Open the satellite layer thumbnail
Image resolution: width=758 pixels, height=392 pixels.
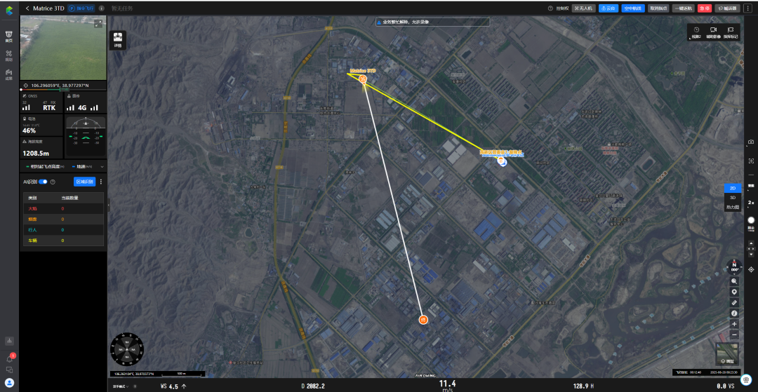click(727, 353)
